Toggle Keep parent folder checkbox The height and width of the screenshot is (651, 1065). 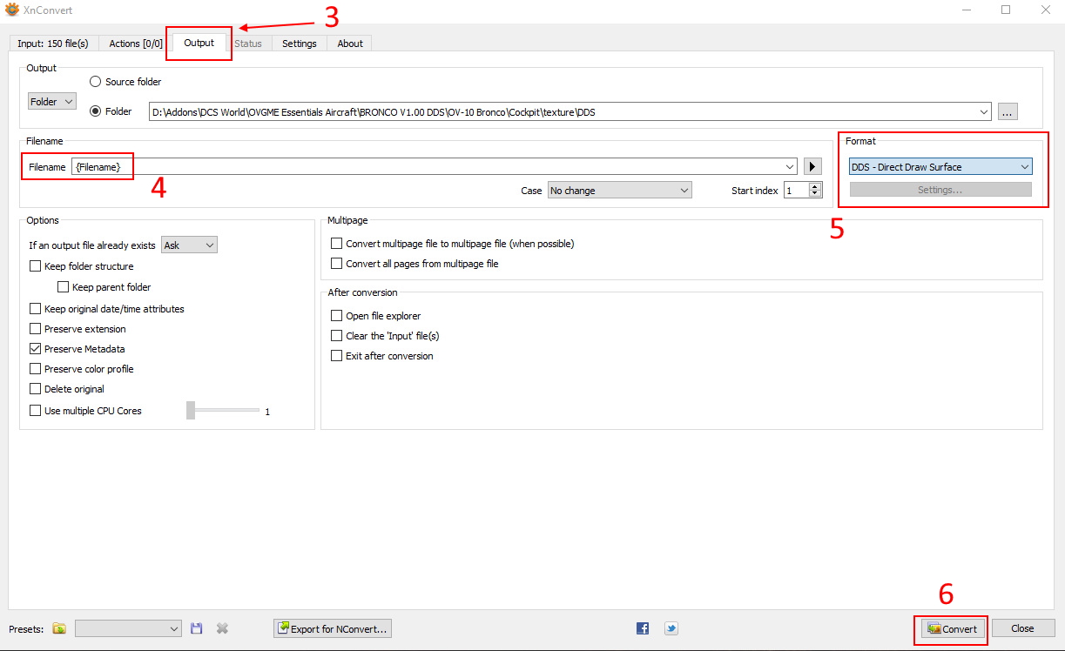click(x=63, y=287)
